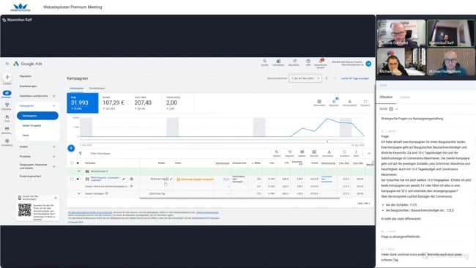Click the Aktualisieren refresh icon

pos(294,62)
